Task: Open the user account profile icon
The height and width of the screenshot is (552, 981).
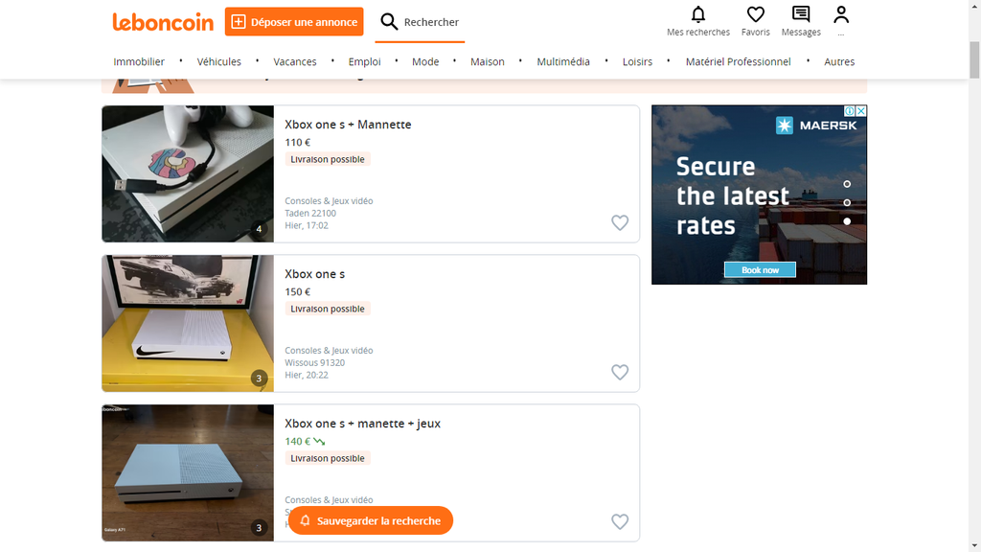Action: tap(841, 15)
